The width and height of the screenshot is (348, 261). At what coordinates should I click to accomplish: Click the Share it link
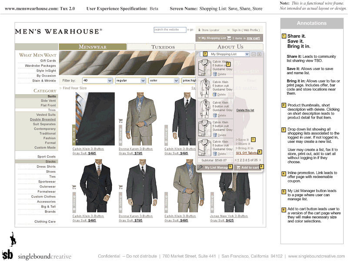(x=244, y=144)
